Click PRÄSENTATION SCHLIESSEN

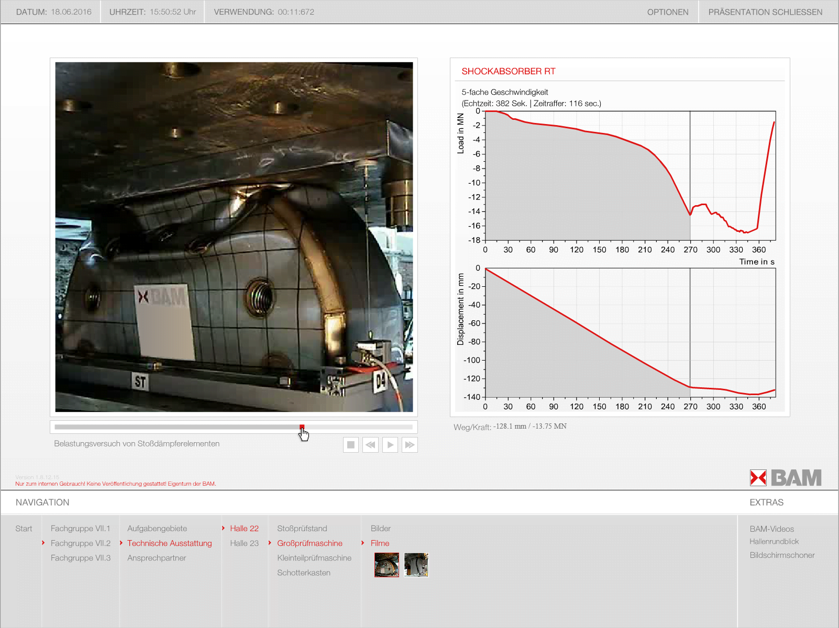pyautogui.click(x=765, y=12)
